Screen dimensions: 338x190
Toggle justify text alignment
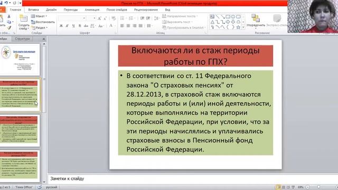click(x=141, y=26)
